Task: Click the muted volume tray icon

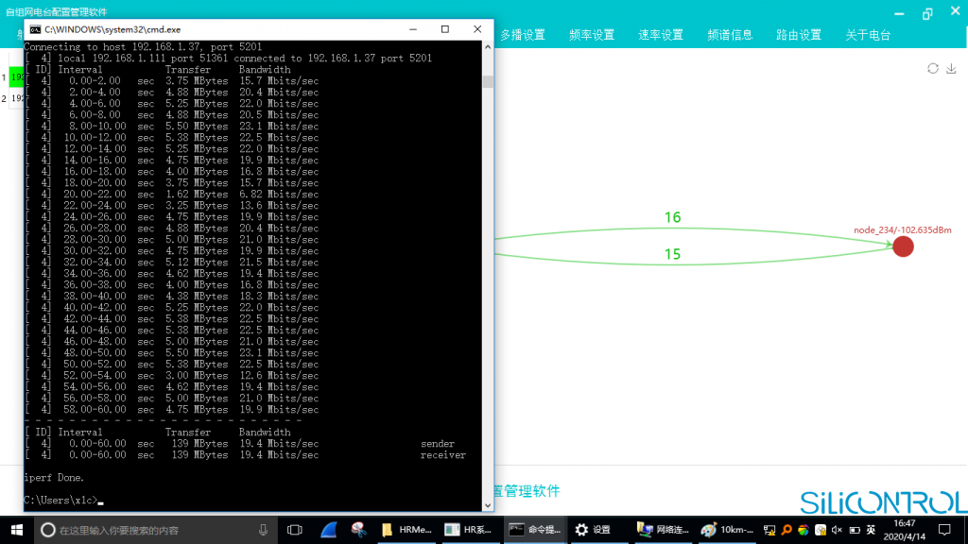Action: tap(838, 530)
